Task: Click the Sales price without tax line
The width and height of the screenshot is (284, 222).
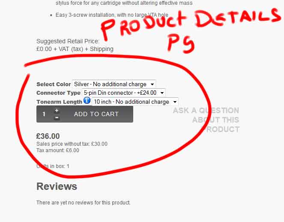Action: [x=72, y=144]
